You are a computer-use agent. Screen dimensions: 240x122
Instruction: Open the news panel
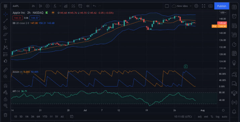(234, 26)
